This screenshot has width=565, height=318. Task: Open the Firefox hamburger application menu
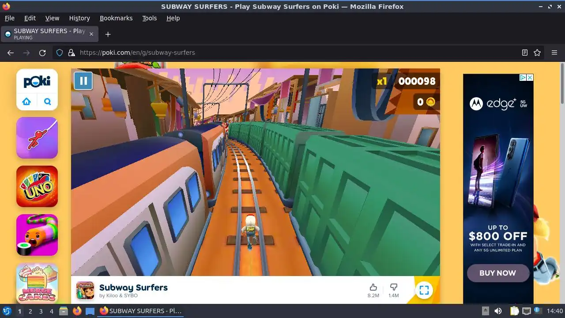coord(554,53)
